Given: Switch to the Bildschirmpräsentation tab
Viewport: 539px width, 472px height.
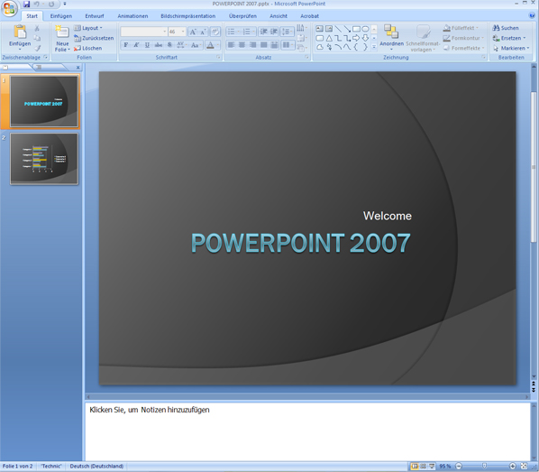Looking at the screenshot, I should pyautogui.click(x=188, y=16).
